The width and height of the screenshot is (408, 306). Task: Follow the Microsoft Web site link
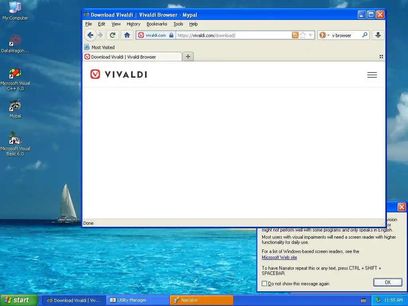coord(279,257)
